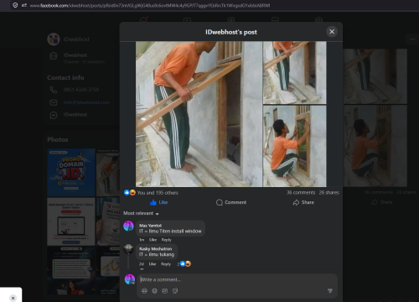Open the post options three-dots menu in background
This screenshot has height=302, width=419.
[x=412, y=39]
